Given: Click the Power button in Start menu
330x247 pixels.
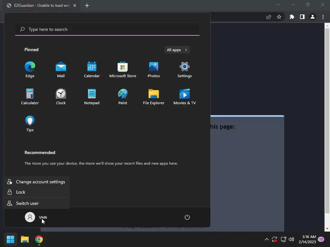Looking at the screenshot, I should pos(187,217).
